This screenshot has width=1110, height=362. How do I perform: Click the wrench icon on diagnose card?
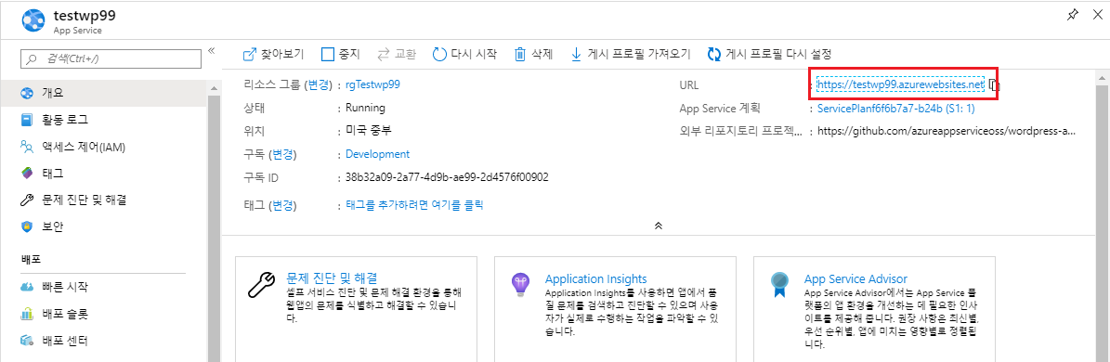click(260, 285)
